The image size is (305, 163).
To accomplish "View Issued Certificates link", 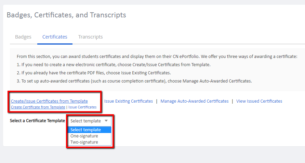I will pyautogui.click(x=259, y=101).
